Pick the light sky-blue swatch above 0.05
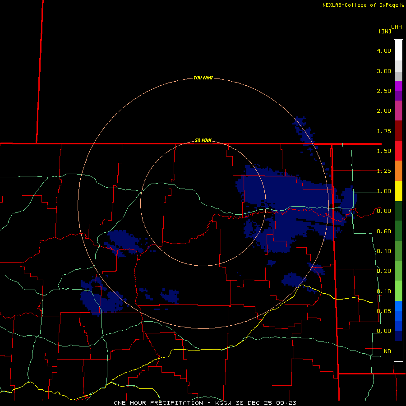 point(398,306)
